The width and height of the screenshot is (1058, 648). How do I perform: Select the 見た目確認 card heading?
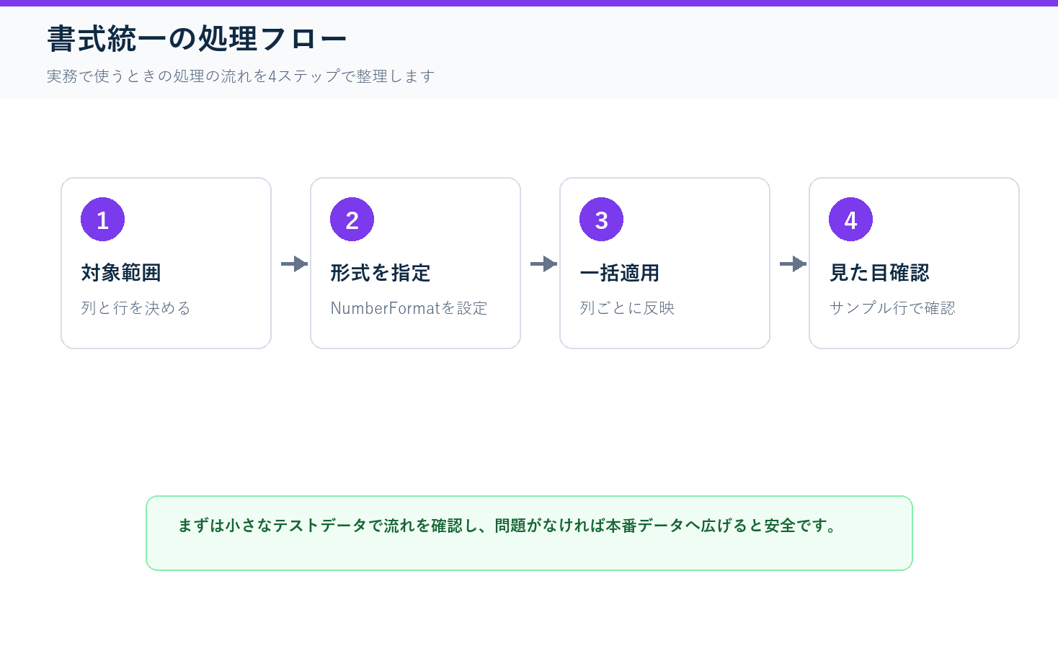879,273
